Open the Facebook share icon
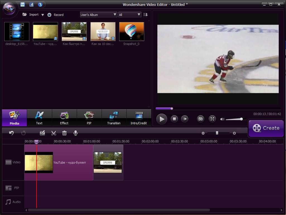The width and height of the screenshot is (286, 215). (x=32, y=4)
